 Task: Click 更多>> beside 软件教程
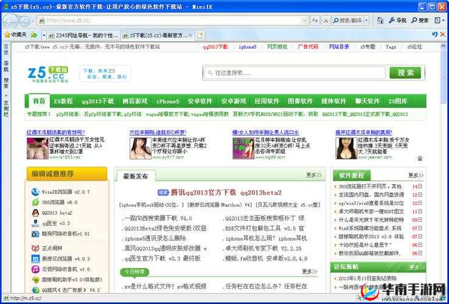[416, 175]
